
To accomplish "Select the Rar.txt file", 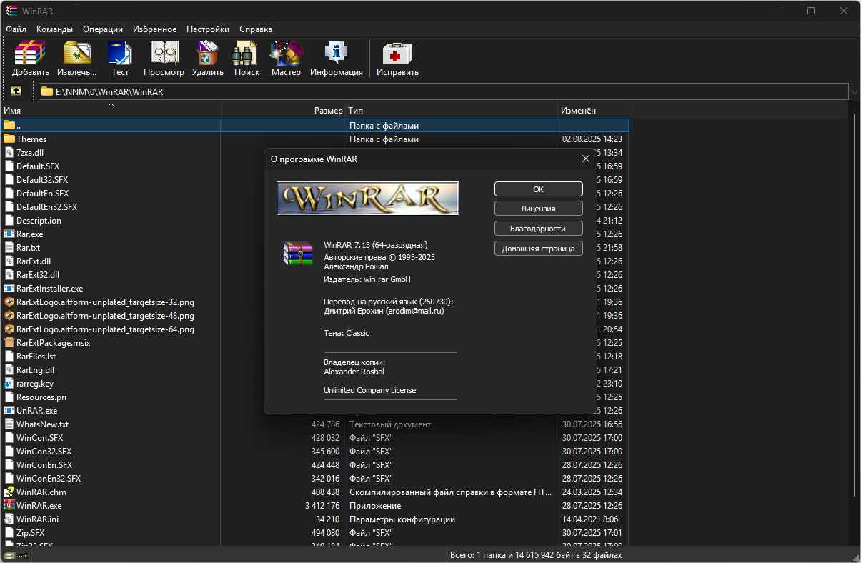I will 28,247.
